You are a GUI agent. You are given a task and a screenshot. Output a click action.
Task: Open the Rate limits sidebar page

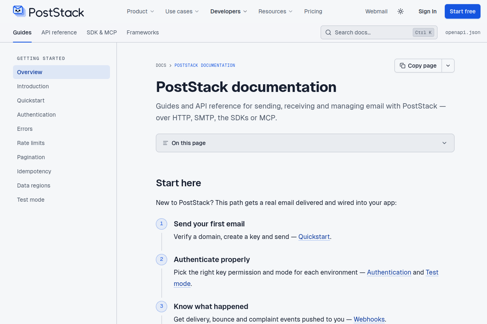61,143
